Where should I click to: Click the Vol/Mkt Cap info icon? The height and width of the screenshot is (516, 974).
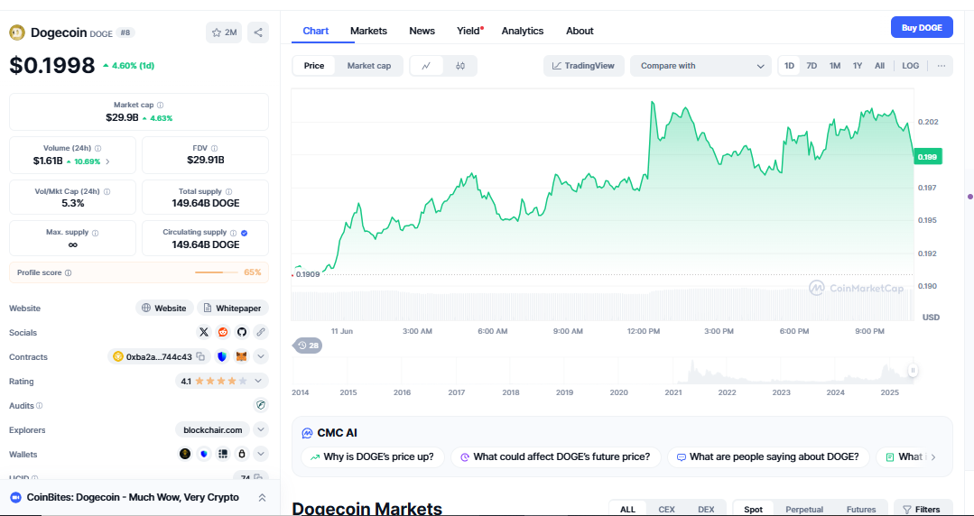click(x=107, y=192)
